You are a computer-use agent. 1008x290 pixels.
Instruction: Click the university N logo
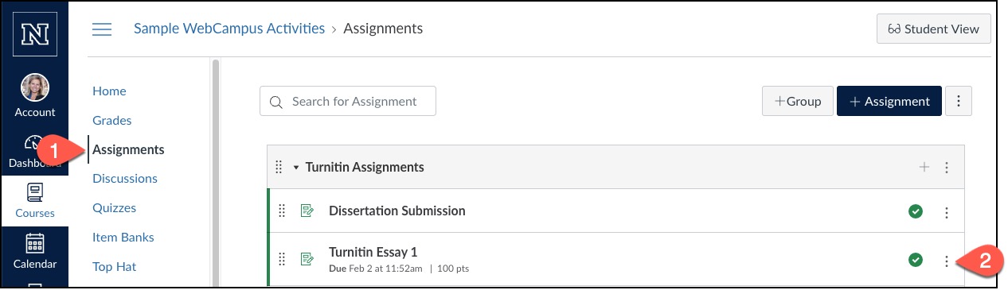34,35
